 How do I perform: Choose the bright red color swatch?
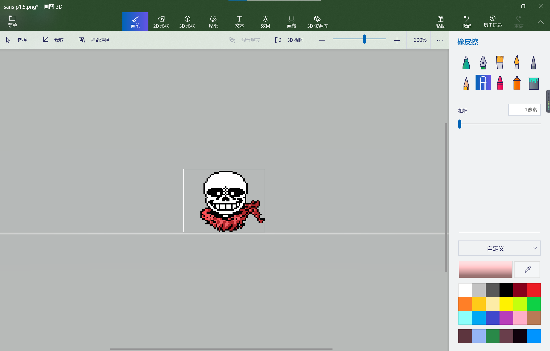click(534, 290)
